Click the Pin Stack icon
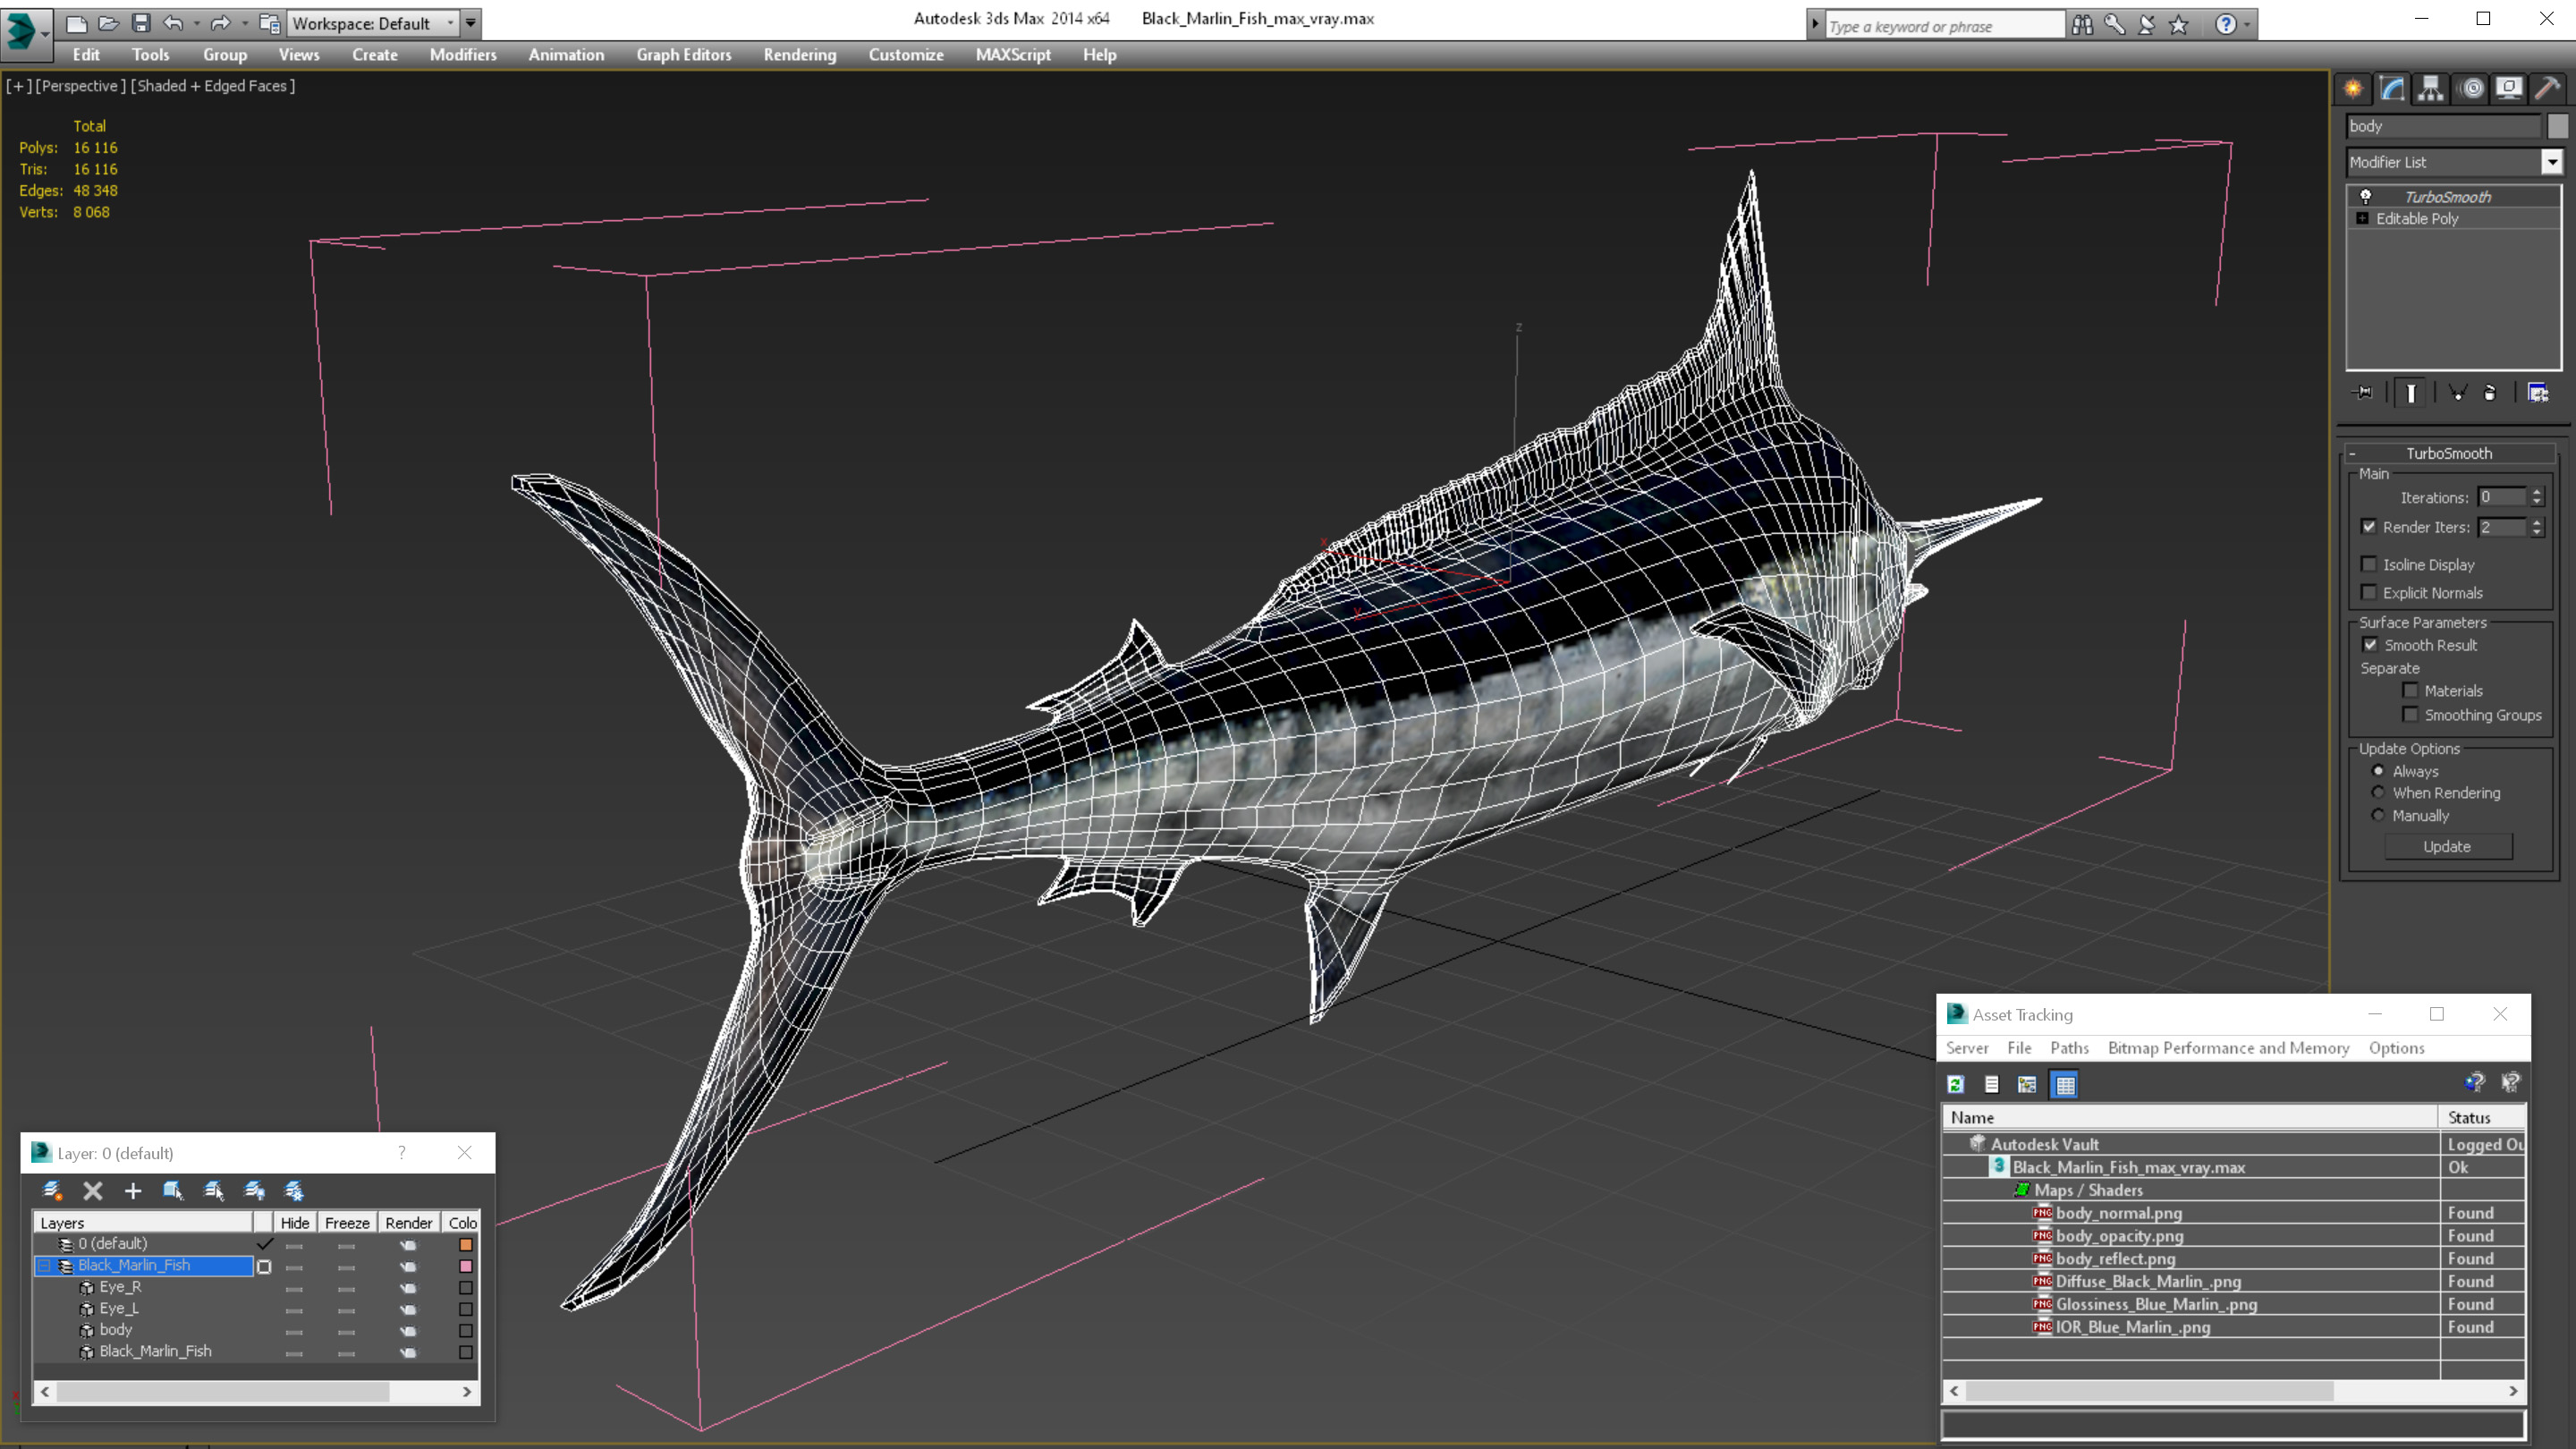Screen dimensions: 2576x1449 2363,393
